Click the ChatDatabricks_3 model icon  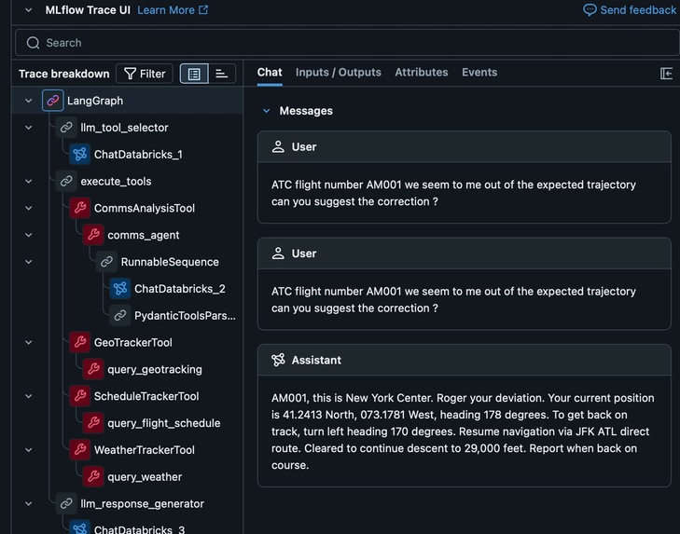tap(80, 527)
